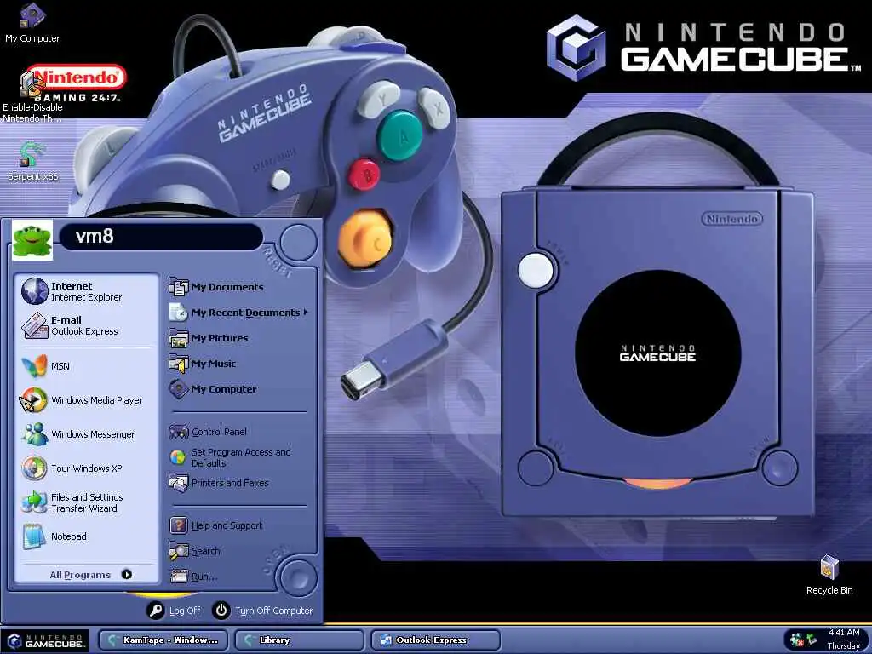Viewport: 872px width, 654px height.
Task: Click the Search label text
Action: [x=206, y=551]
